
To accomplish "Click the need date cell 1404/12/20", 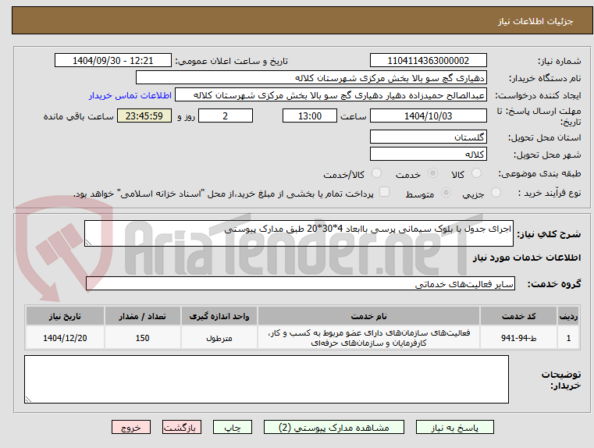I will click(x=65, y=338).
